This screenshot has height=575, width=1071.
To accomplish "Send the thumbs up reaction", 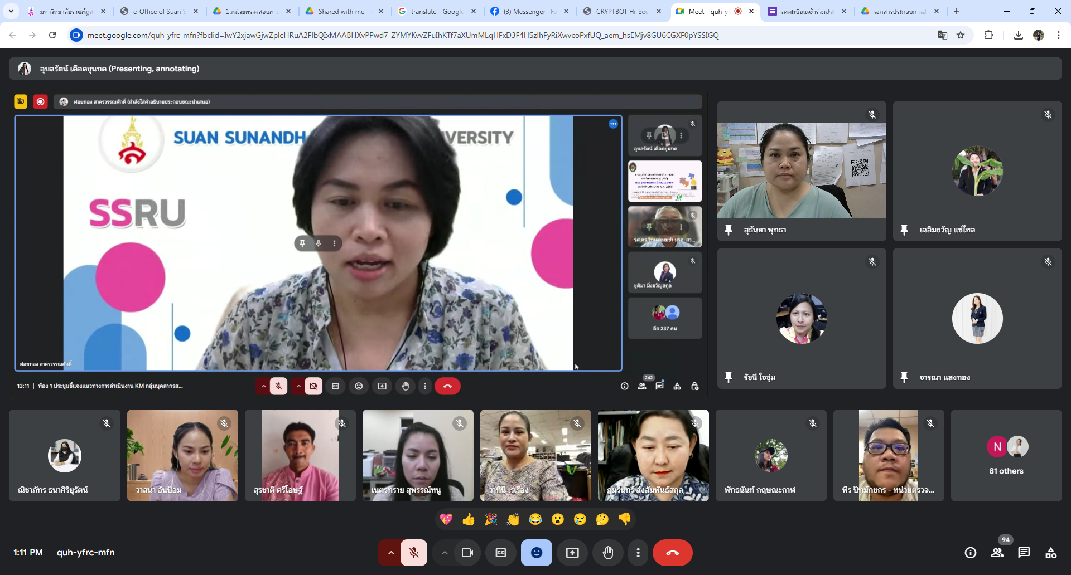I will point(468,519).
